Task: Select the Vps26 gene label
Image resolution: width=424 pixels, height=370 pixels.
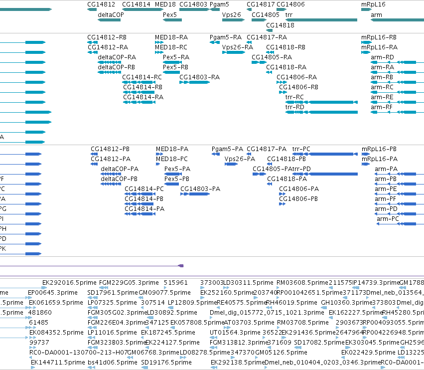Action: click(x=232, y=15)
